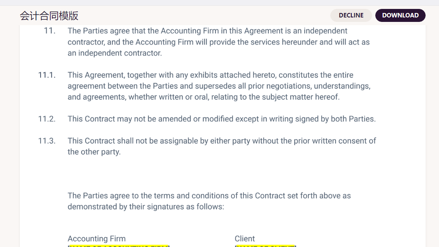The width and height of the screenshot is (439, 247).
Task: Click clause number 11.2.
Action: tap(47, 119)
